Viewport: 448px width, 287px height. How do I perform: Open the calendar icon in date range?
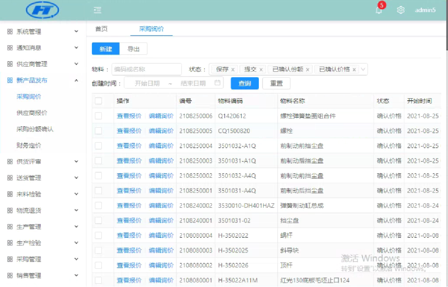point(218,83)
